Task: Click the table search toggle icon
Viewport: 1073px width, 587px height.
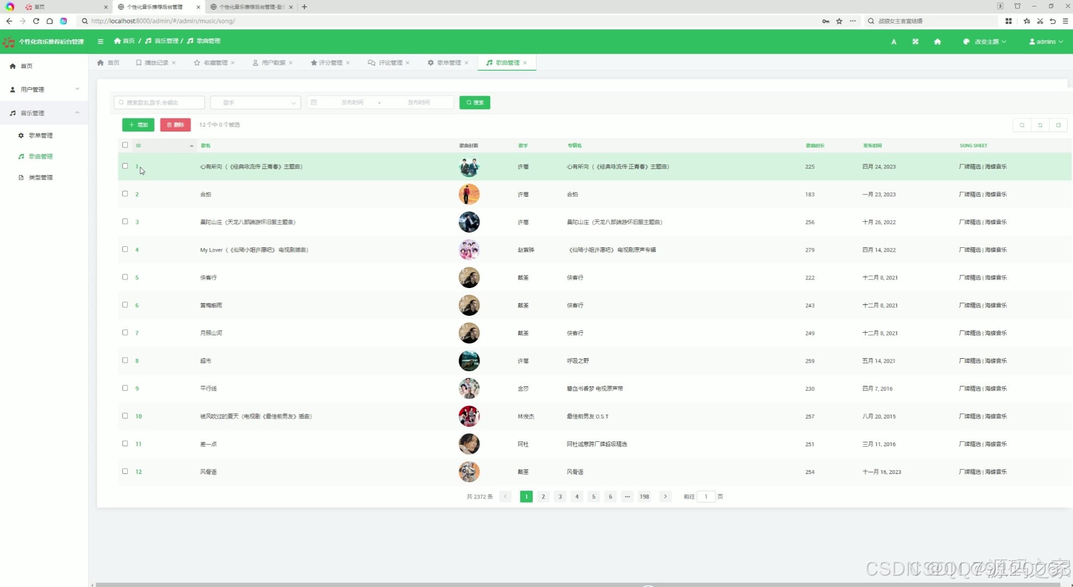Action: (x=1022, y=125)
